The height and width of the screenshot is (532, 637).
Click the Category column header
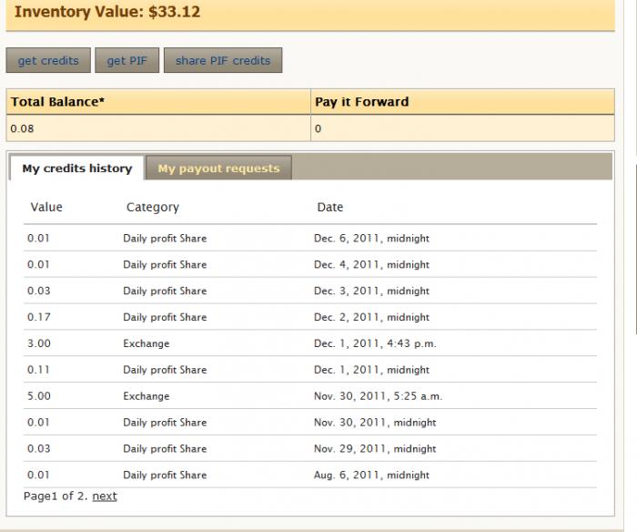[x=153, y=208]
